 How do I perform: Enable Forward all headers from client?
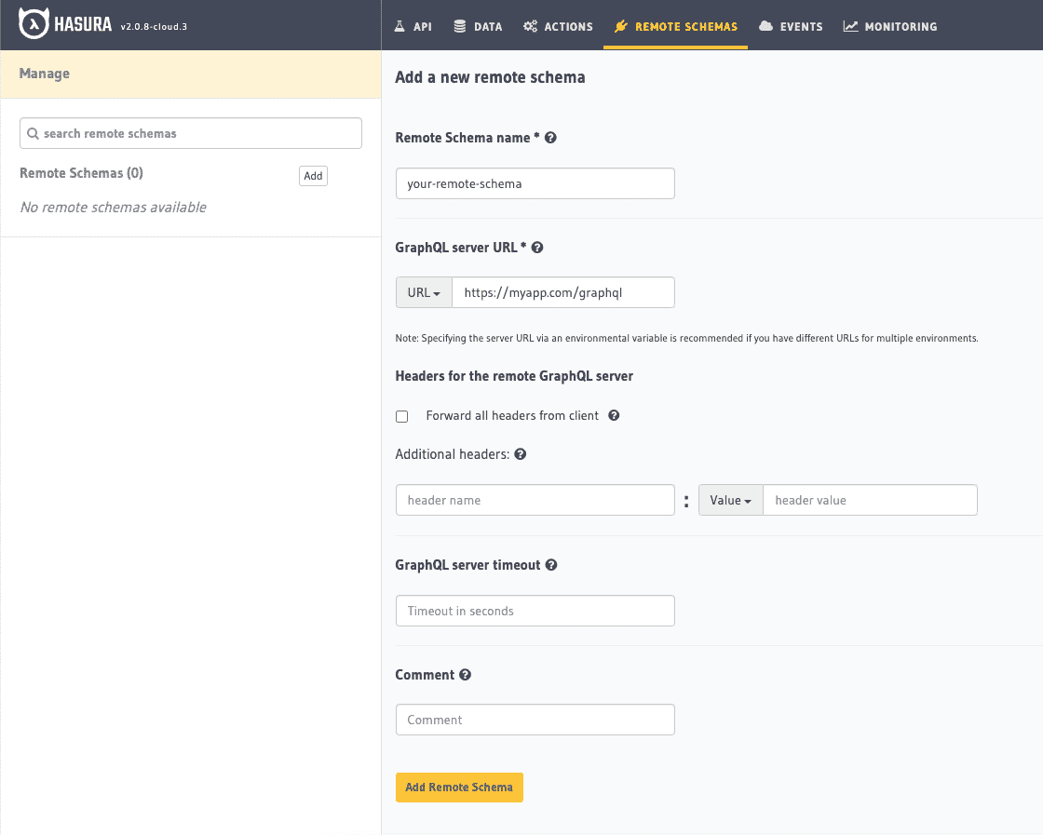[401, 416]
